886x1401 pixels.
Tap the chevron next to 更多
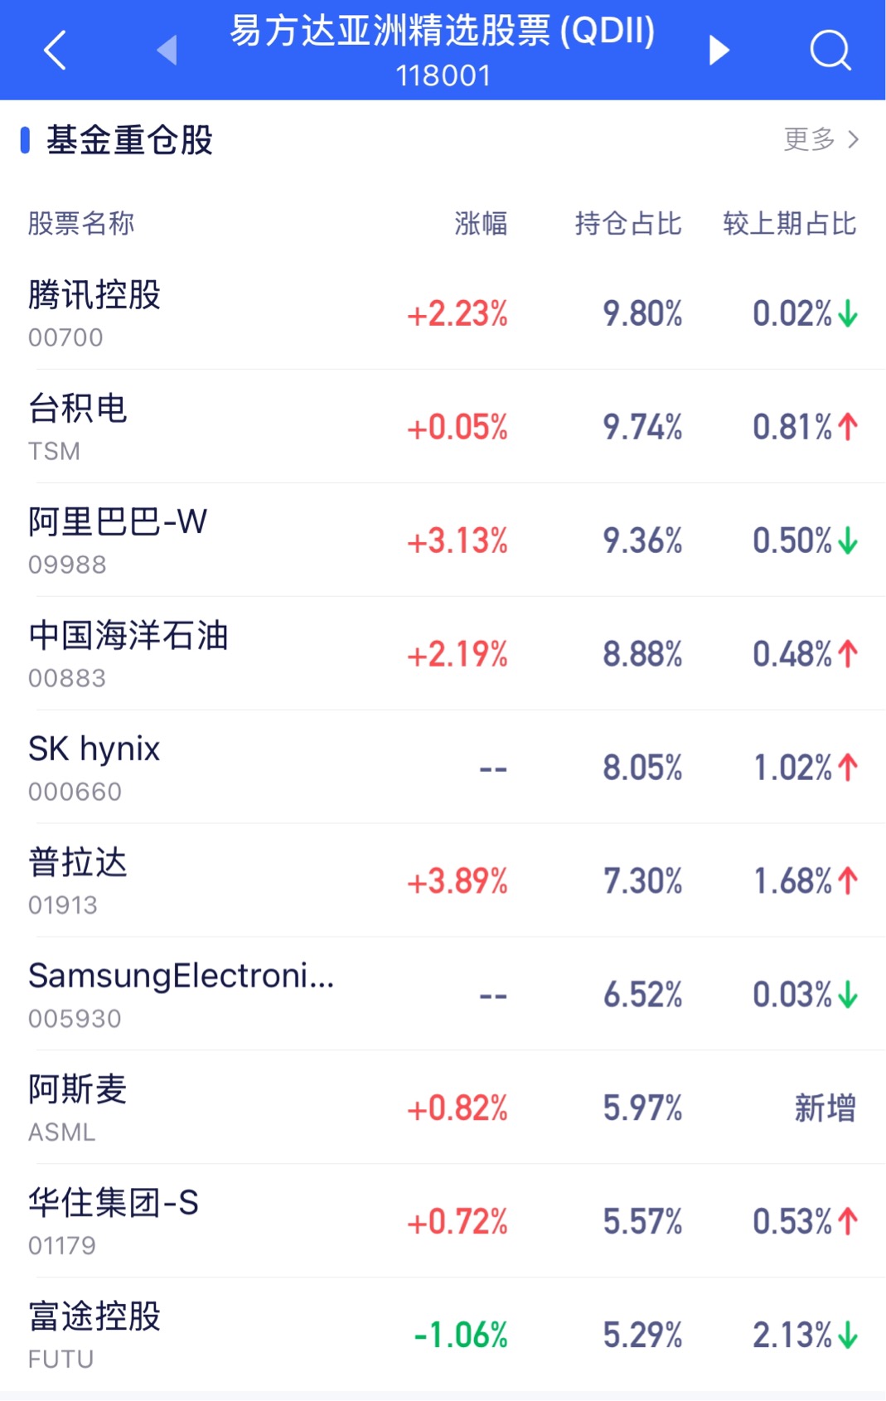point(853,139)
